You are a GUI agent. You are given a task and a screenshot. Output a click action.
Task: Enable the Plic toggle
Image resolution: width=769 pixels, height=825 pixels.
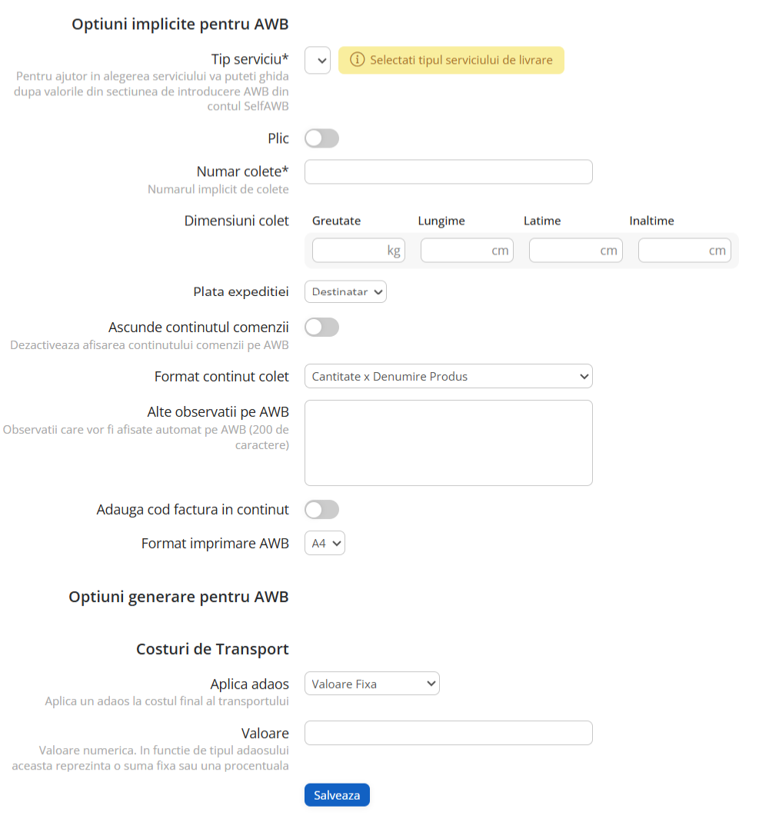[x=321, y=138]
